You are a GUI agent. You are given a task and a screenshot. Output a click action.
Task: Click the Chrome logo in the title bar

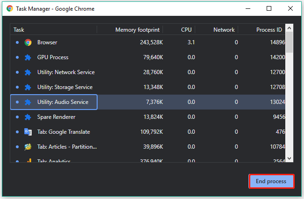click(x=8, y=8)
